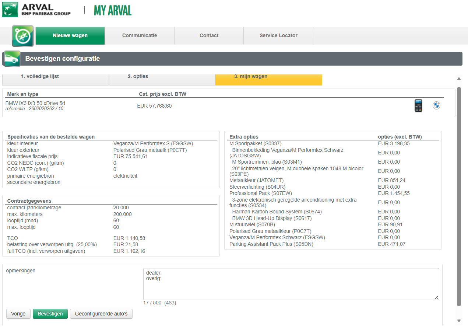Viewport: 468px width, 328px height.
Task: Click the green compass home icon
Action: click(x=23, y=36)
